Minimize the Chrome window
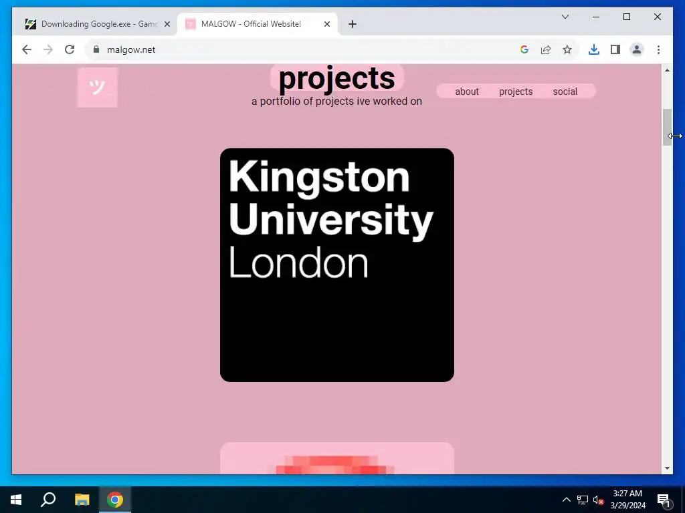This screenshot has width=685, height=513. tap(596, 17)
